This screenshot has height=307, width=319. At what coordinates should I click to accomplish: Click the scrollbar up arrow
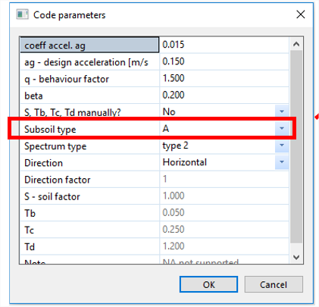[x=296, y=44]
